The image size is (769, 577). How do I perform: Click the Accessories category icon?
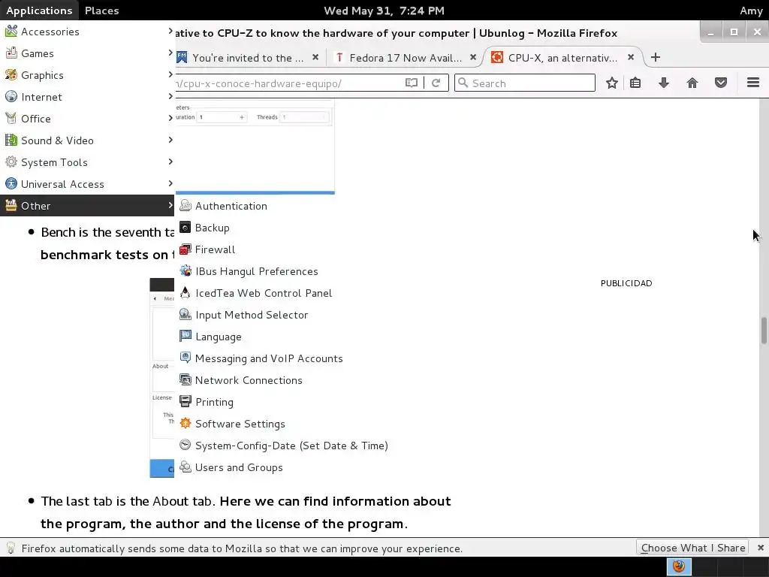click(11, 32)
